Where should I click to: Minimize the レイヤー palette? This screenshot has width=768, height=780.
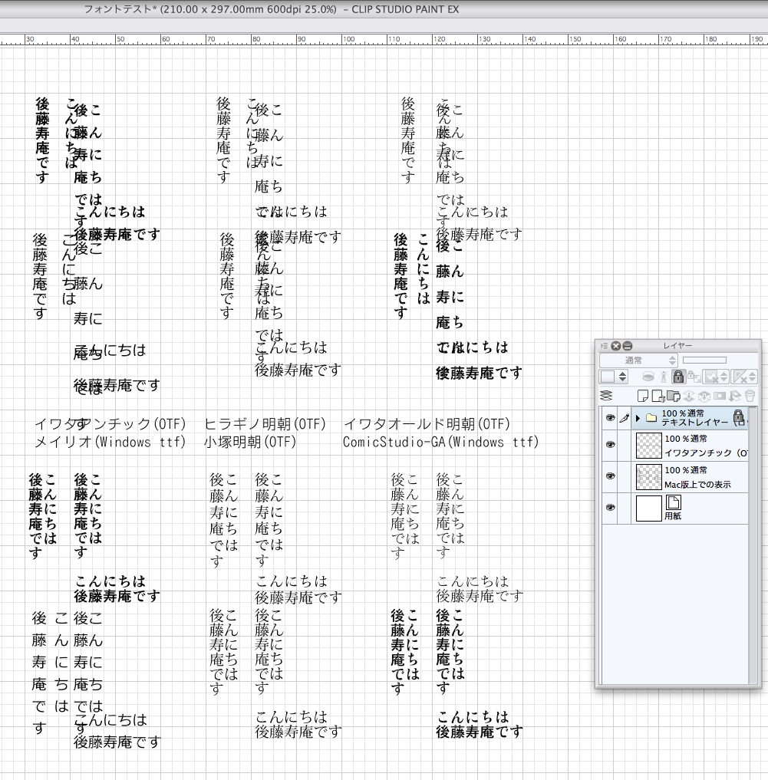pyautogui.click(x=627, y=346)
